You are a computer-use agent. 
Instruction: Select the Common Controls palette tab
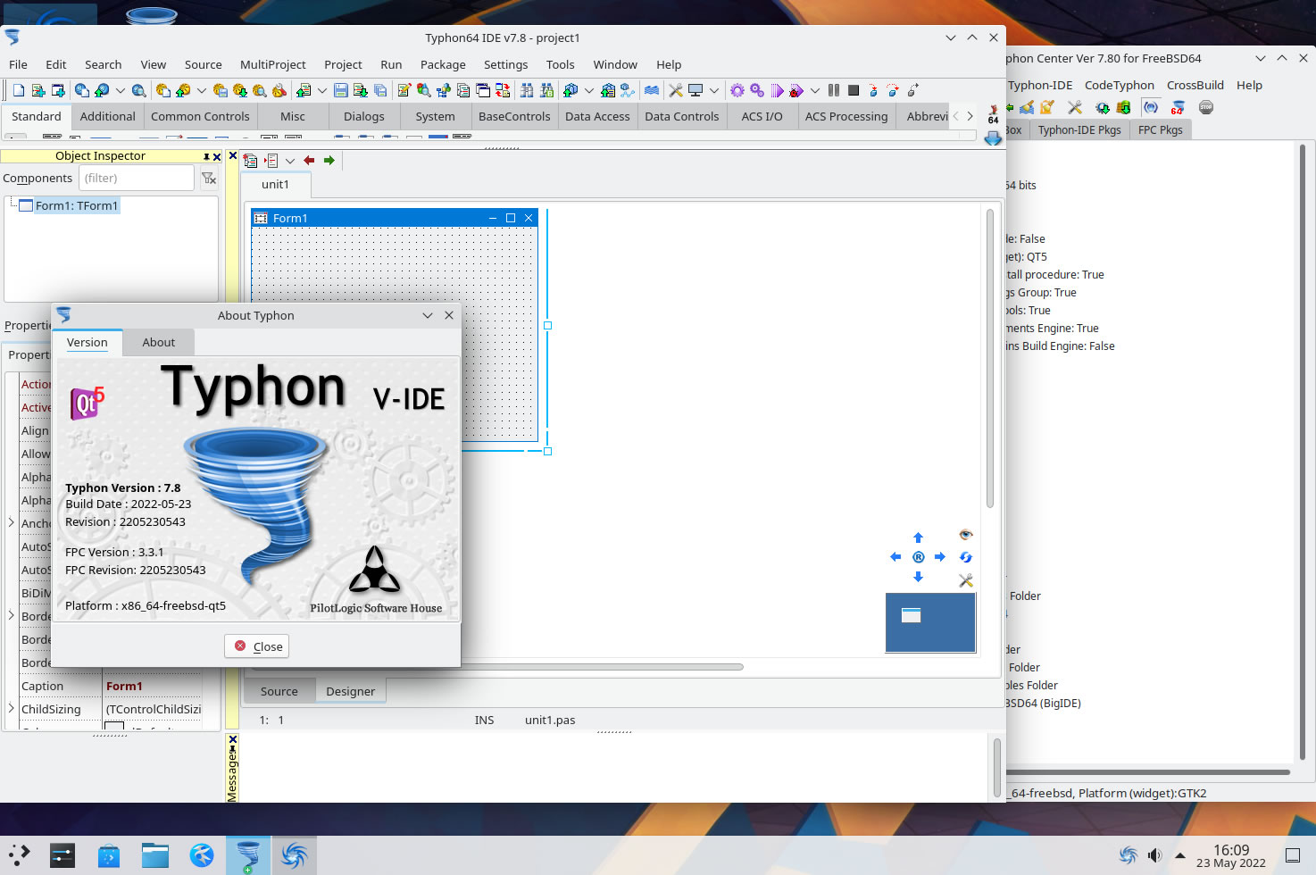[x=200, y=116]
